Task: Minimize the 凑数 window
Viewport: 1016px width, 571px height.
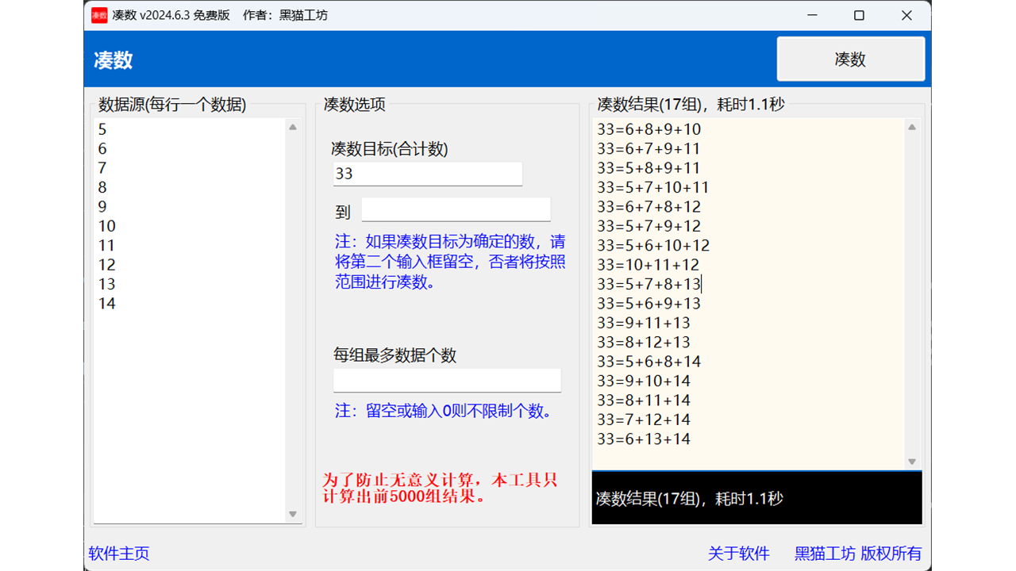Action: [812, 15]
